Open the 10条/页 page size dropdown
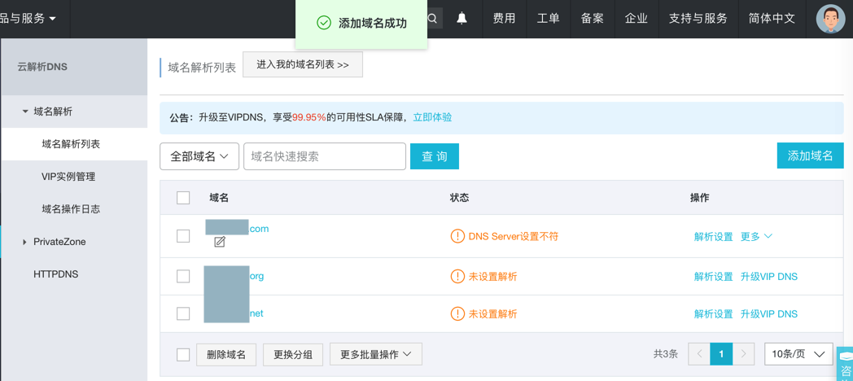The height and width of the screenshot is (381, 853). tap(798, 354)
